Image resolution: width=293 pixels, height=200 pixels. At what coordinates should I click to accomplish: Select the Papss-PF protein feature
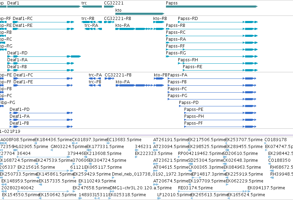tap(220, 127)
